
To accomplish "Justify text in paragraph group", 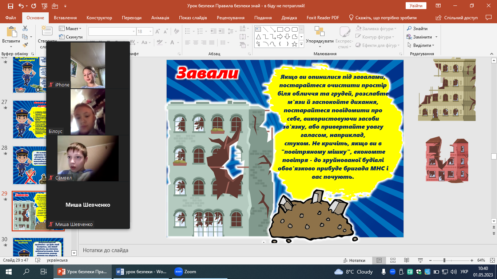I will pyautogui.click(x=212, y=43).
